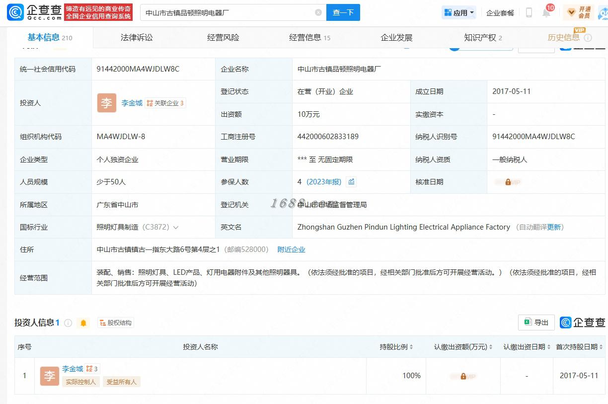This screenshot has height=404, width=608.
Task: Switch to the 知识产权 tab
Action: pyautogui.click(x=483, y=37)
